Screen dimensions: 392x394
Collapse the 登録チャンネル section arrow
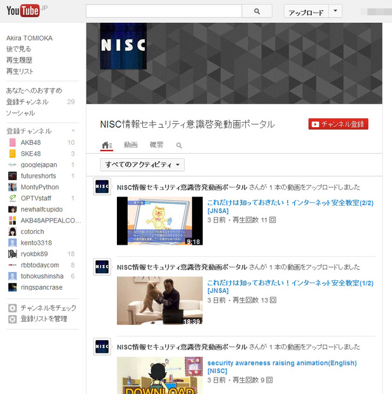(73, 131)
